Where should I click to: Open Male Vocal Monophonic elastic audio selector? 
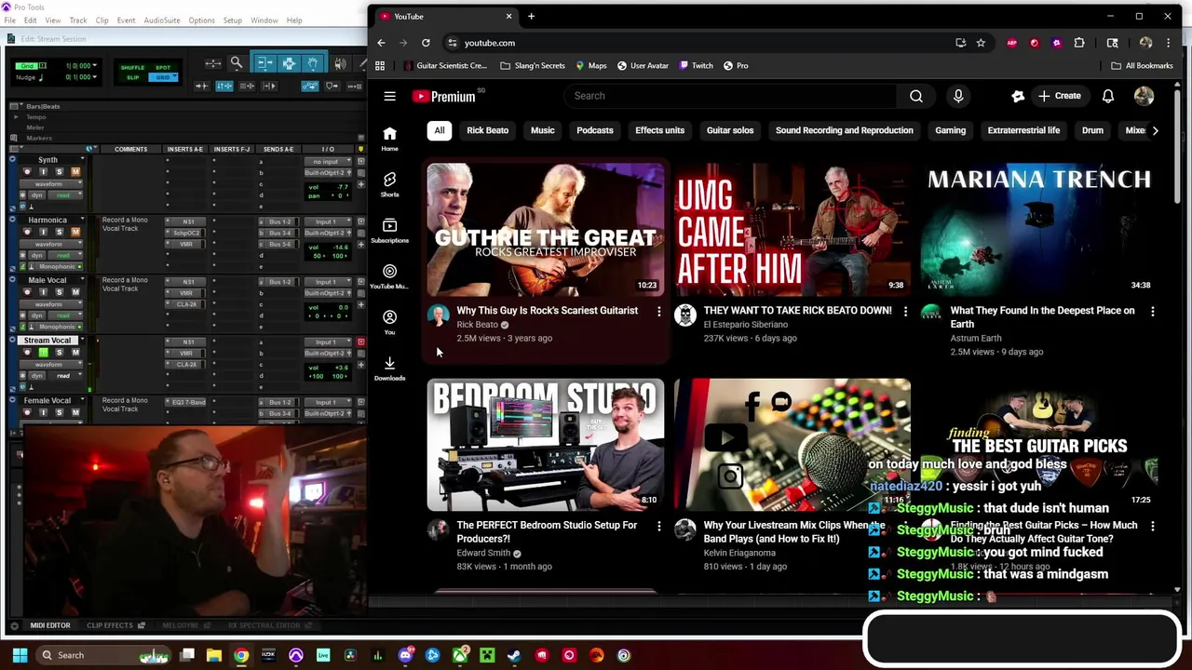(60, 327)
